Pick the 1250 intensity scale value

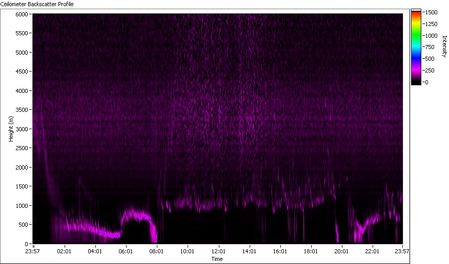(431, 24)
